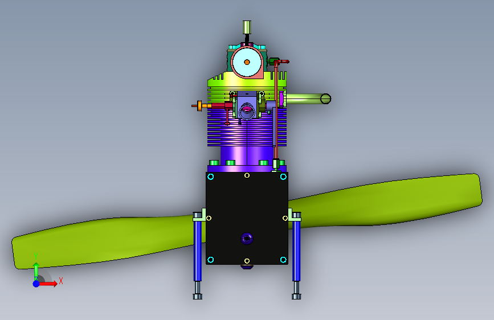Pick the left-side yellow hole on crankcase
Image resolution: width=494 pixels, height=320 pixels.
209,218
